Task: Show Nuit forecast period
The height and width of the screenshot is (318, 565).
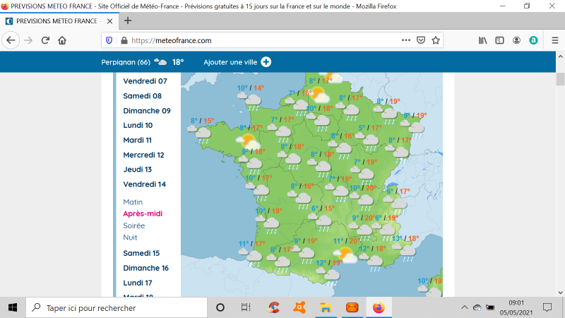Action: (130, 237)
